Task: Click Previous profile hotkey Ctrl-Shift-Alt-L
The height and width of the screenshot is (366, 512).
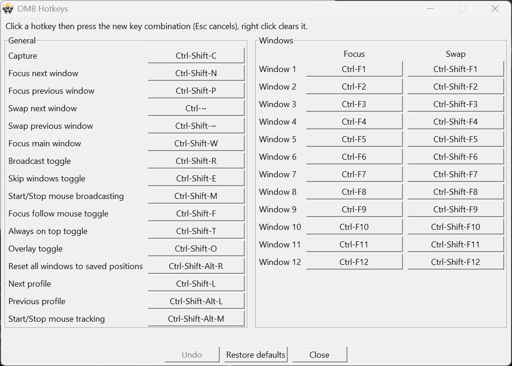Action: (196, 301)
